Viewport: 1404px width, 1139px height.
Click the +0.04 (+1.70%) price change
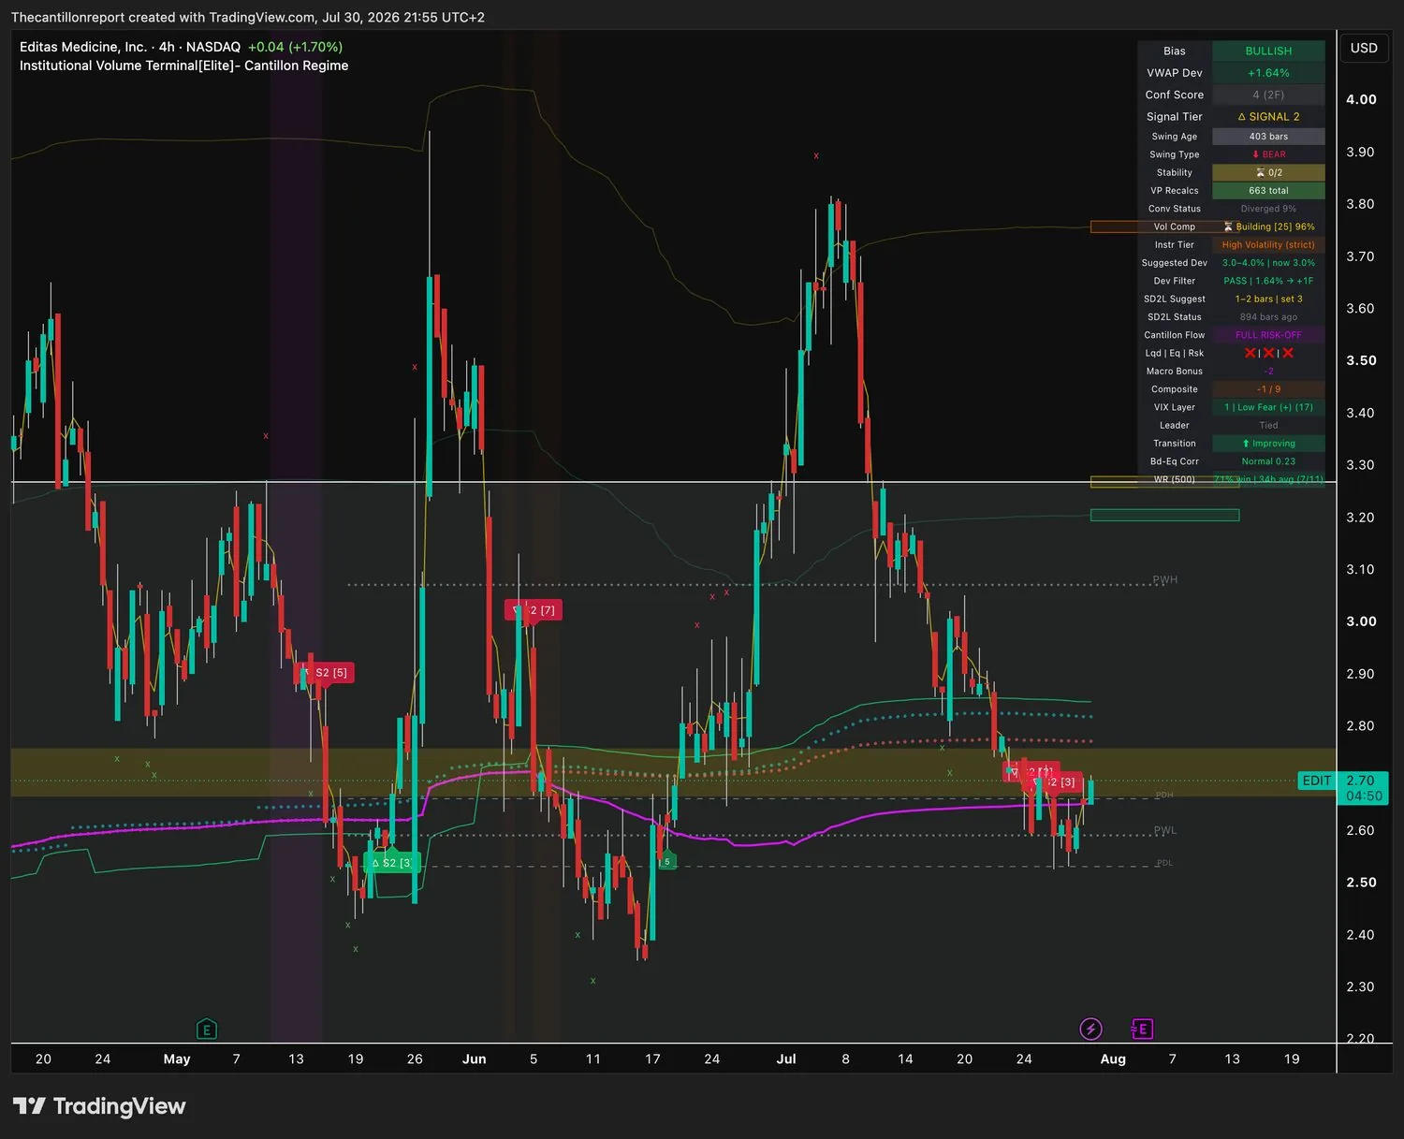click(x=295, y=47)
